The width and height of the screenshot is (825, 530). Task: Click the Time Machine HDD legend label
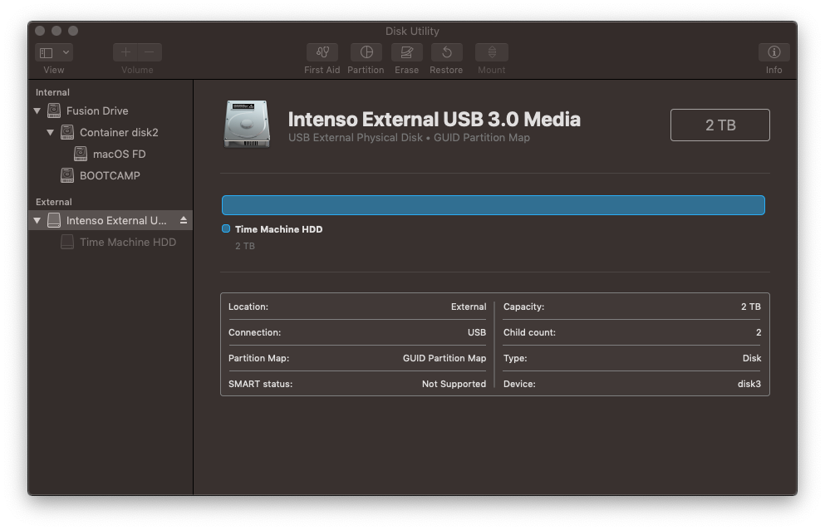279,229
